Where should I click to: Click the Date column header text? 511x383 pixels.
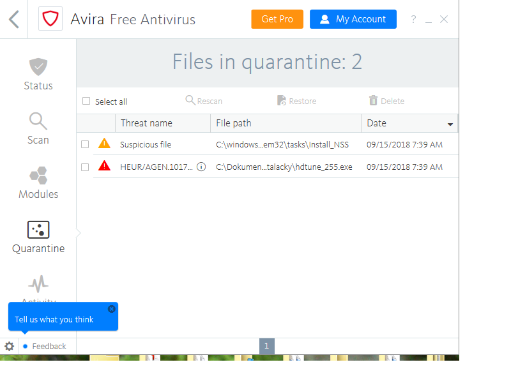[376, 123]
